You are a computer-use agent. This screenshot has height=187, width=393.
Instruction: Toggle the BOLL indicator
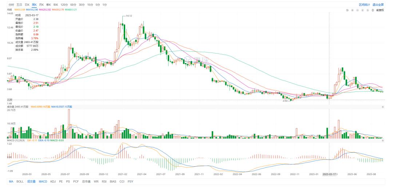coord(20,182)
